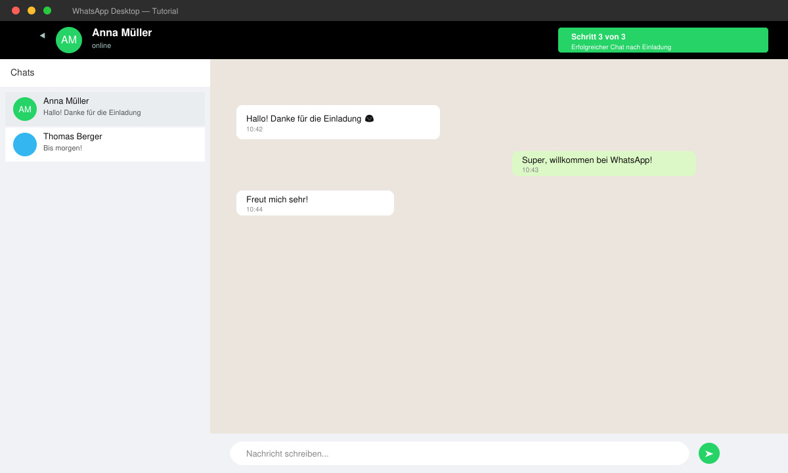The width and height of the screenshot is (788, 473).
Task: Click the 'Bis morgen!' preview text
Action: pyautogui.click(x=62, y=148)
